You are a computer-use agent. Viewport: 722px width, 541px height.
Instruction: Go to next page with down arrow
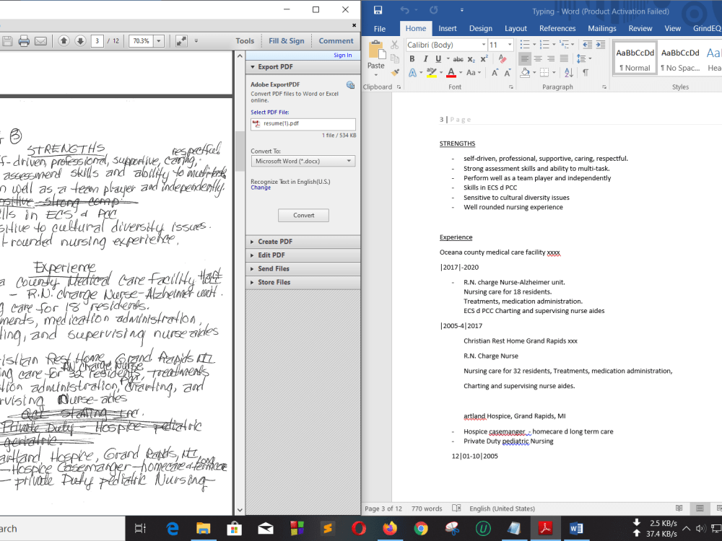(x=80, y=41)
